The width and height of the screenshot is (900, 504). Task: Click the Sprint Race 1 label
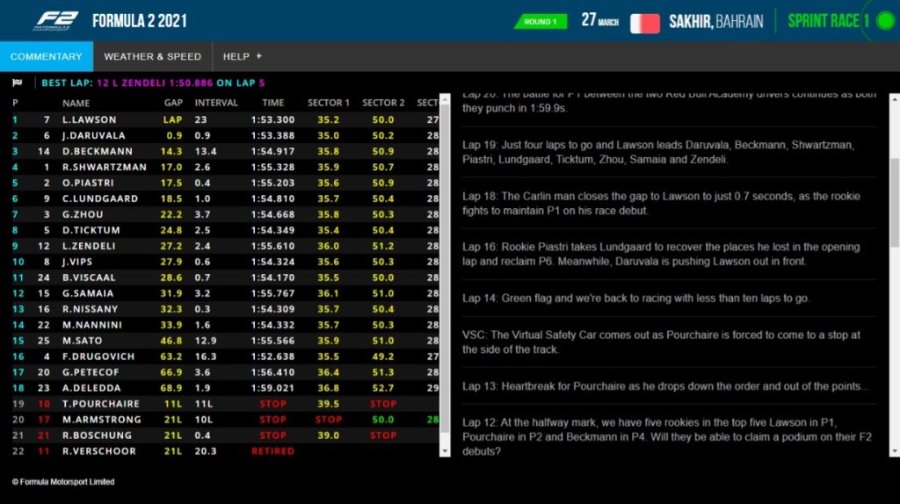point(828,22)
